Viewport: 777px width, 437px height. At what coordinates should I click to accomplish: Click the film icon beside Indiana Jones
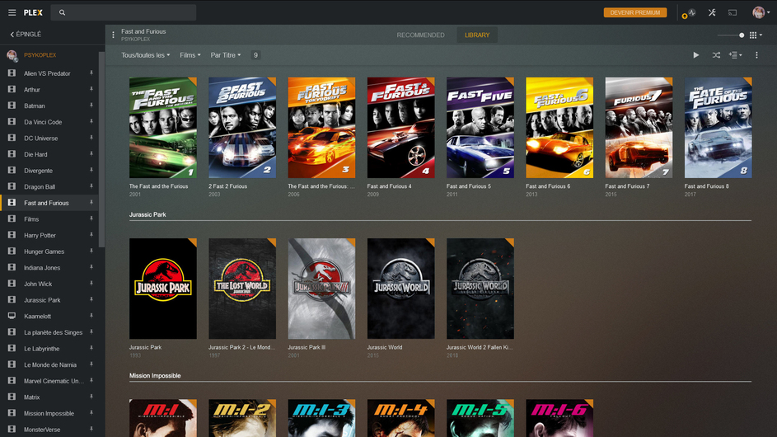coord(12,267)
